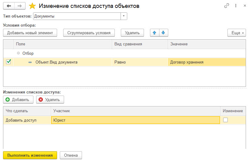The width and height of the screenshot is (249, 160).
Task: Go back with the left arrow button
Action: 9,6
